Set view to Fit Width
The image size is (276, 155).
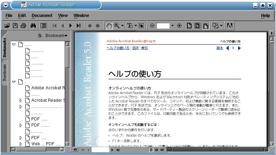pyautogui.click(x=205, y=26)
